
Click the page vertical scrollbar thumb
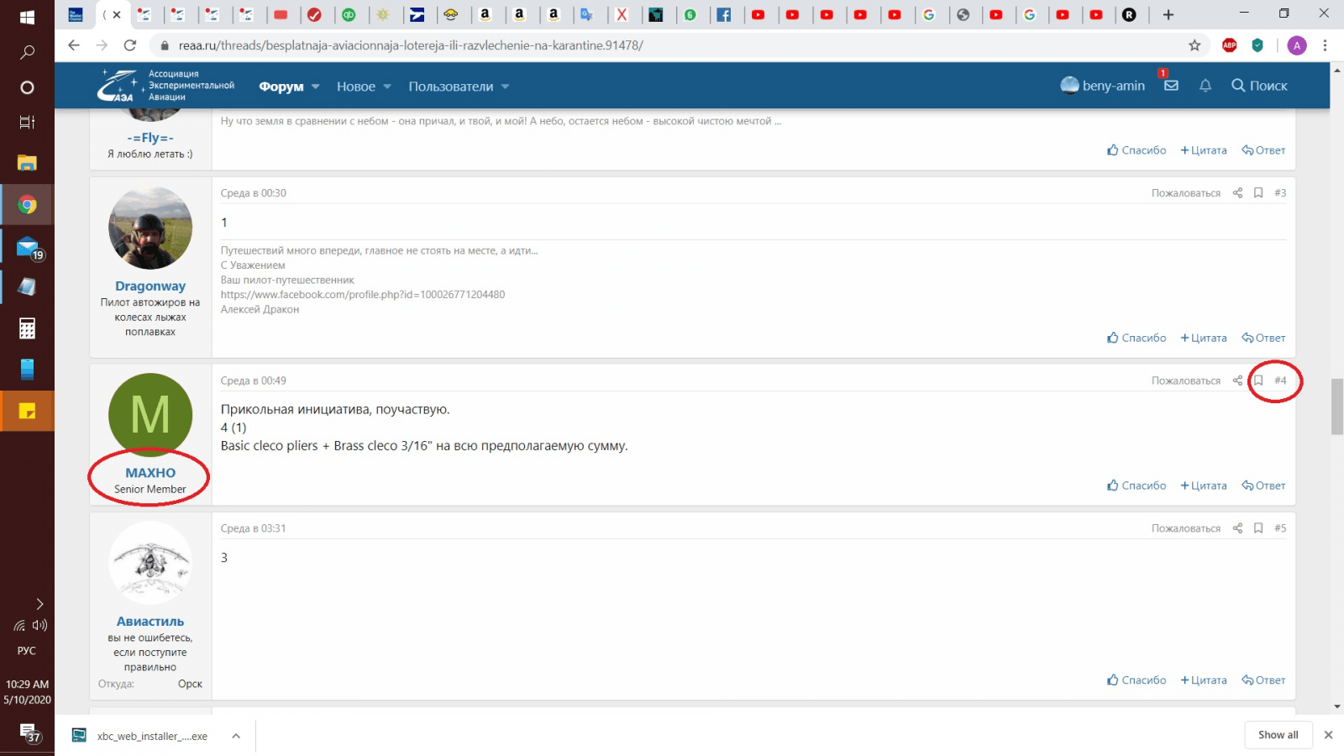point(1336,407)
